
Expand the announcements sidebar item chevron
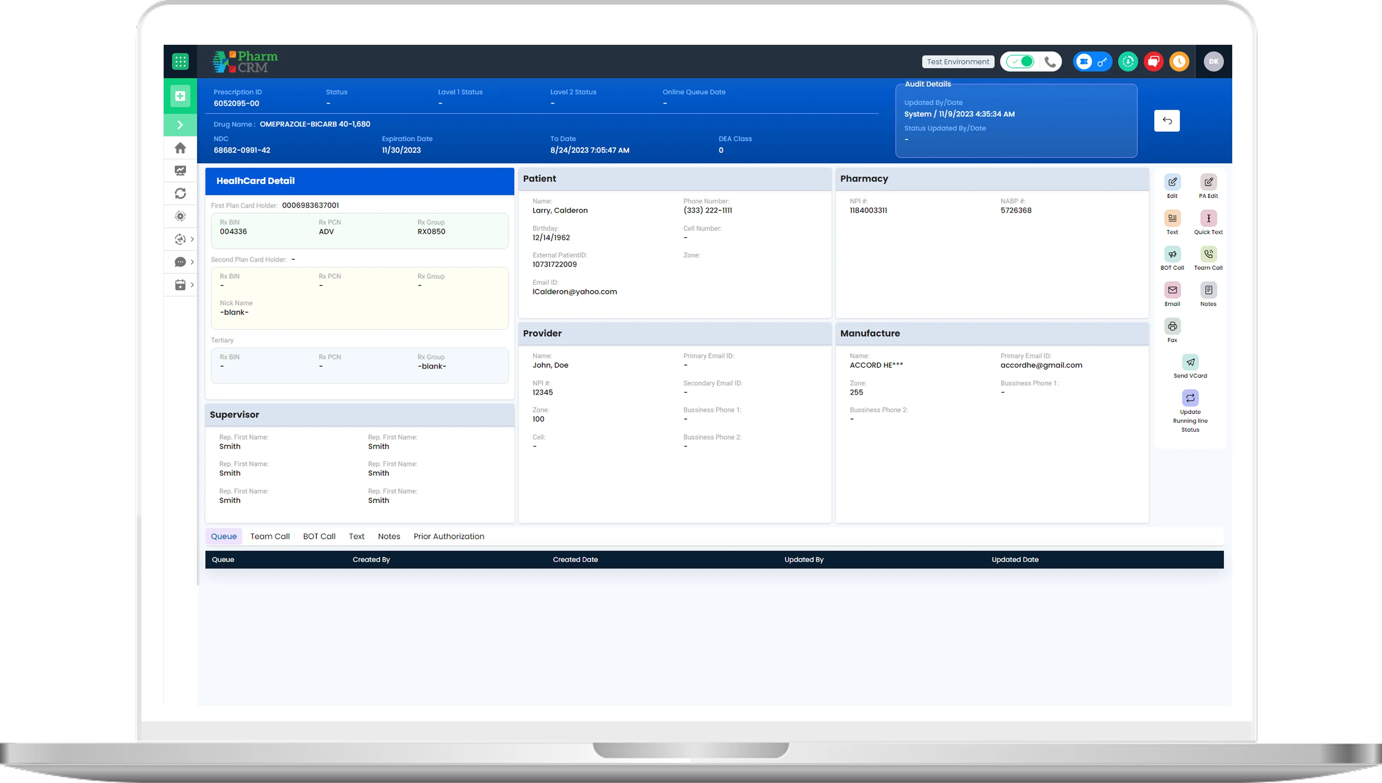tap(192, 239)
